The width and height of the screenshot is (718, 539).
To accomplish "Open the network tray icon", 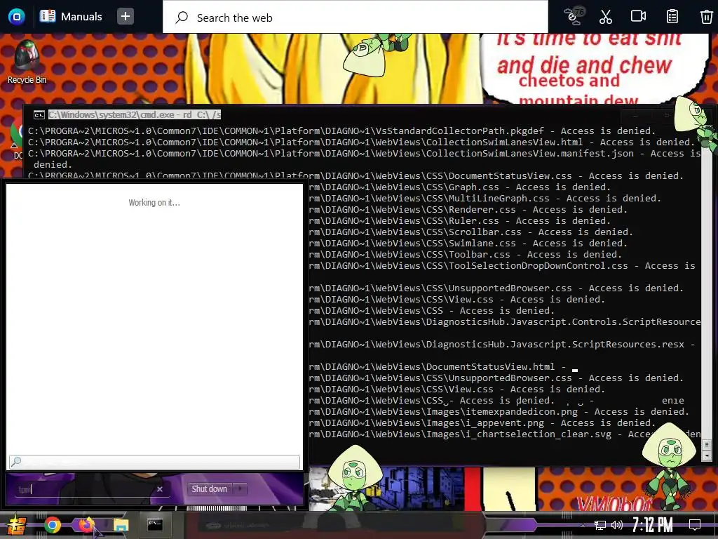I will pos(600,525).
